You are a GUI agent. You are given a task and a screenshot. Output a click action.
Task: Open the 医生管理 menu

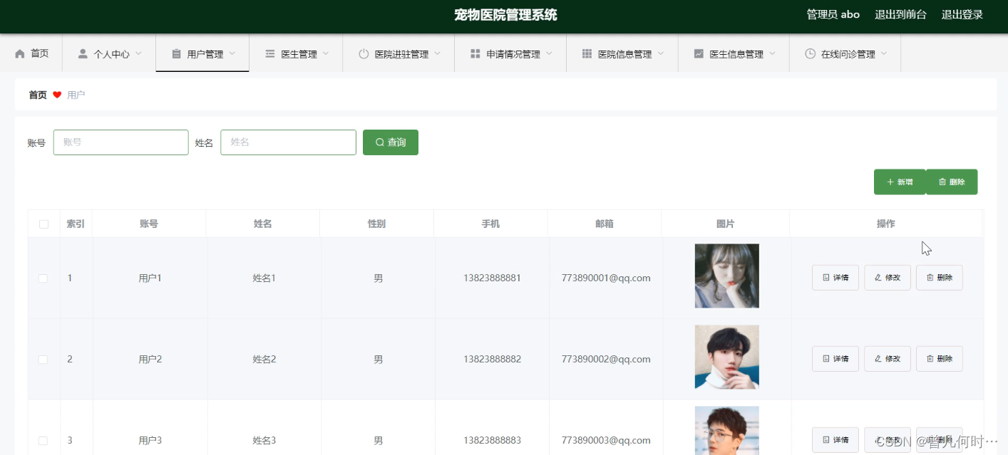297,53
